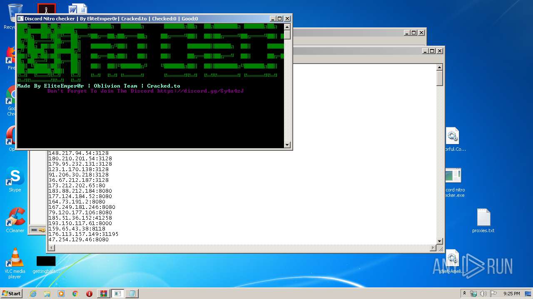Switch to the WinRAR taskbar item

click(103, 294)
